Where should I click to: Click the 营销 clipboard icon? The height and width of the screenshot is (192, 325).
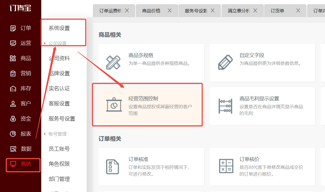(x=13, y=73)
